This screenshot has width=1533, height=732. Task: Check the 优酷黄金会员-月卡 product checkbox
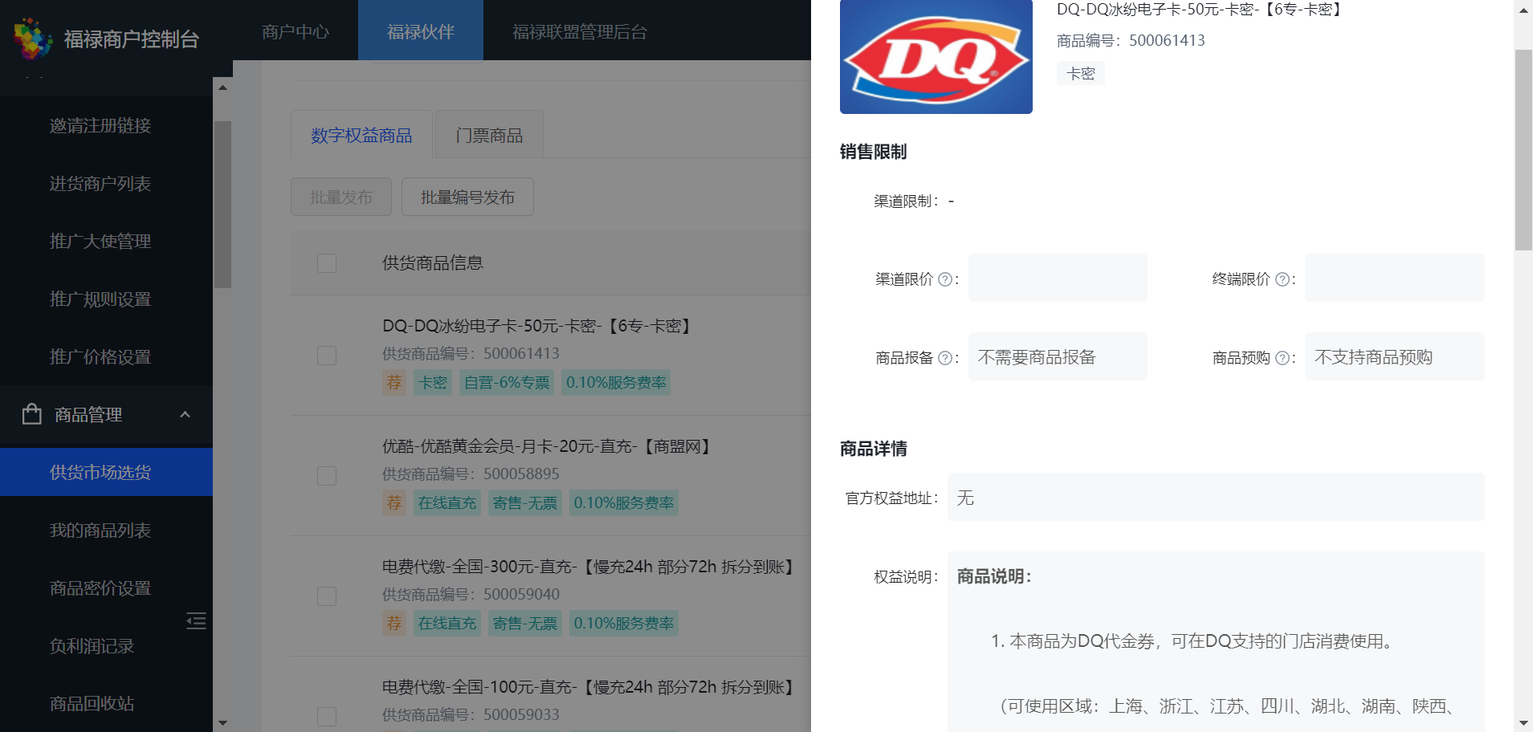click(327, 476)
